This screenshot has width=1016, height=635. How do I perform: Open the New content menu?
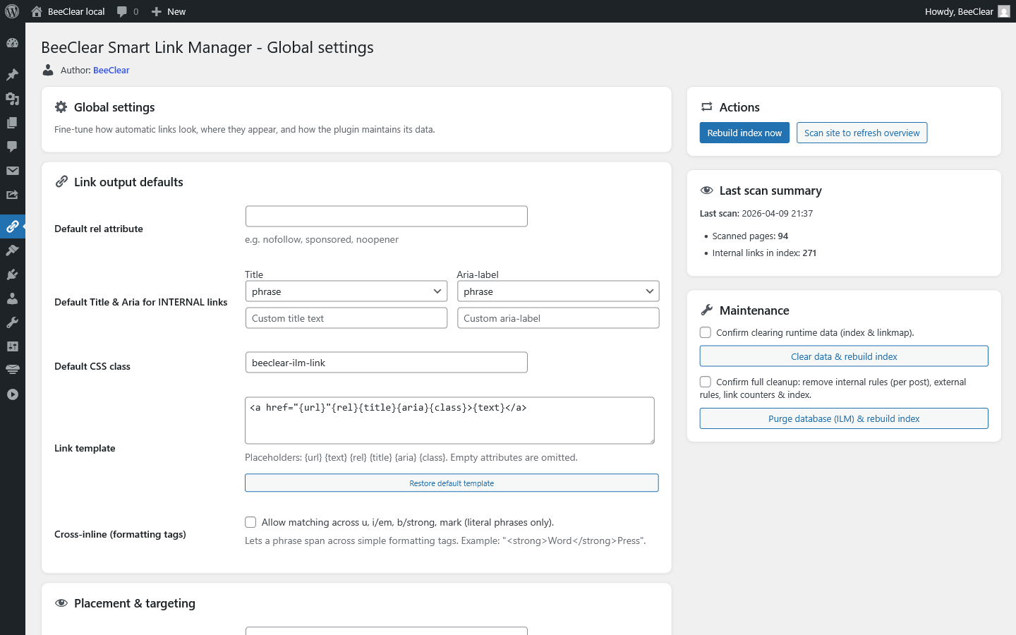[169, 11]
